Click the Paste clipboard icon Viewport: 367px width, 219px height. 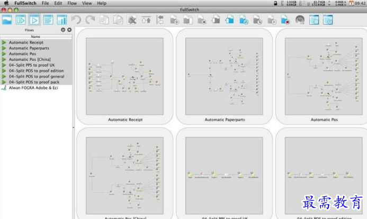click(x=118, y=20)
